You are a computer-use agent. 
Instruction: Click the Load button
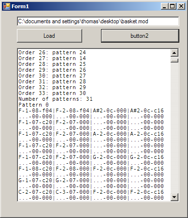tap(49, 36)
